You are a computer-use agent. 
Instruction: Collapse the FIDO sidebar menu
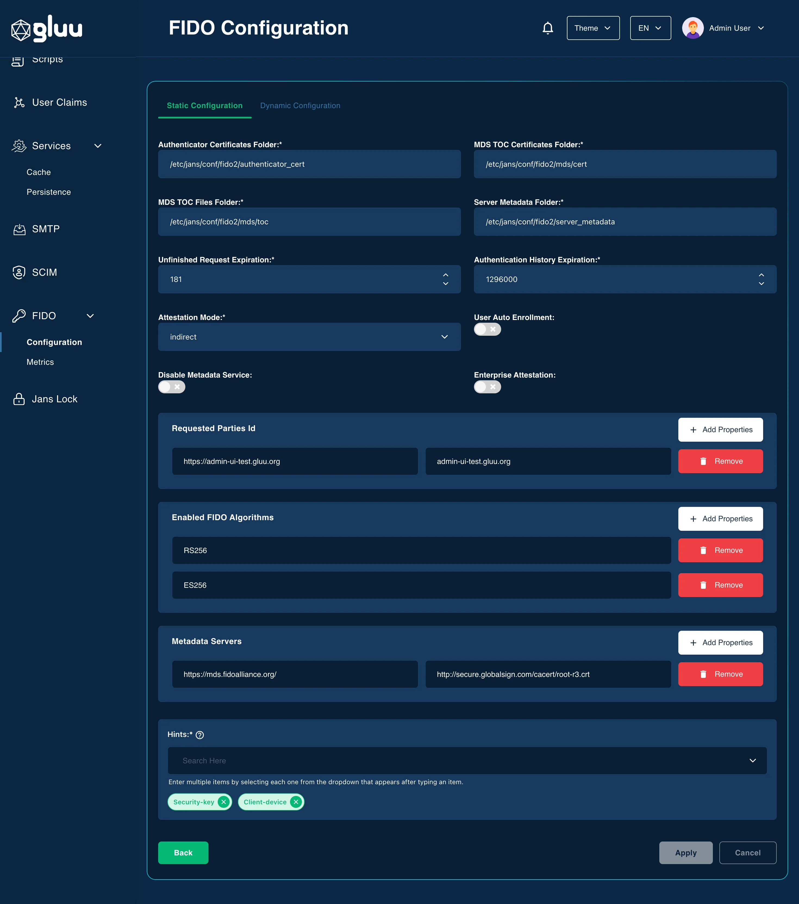click(90, 316)
